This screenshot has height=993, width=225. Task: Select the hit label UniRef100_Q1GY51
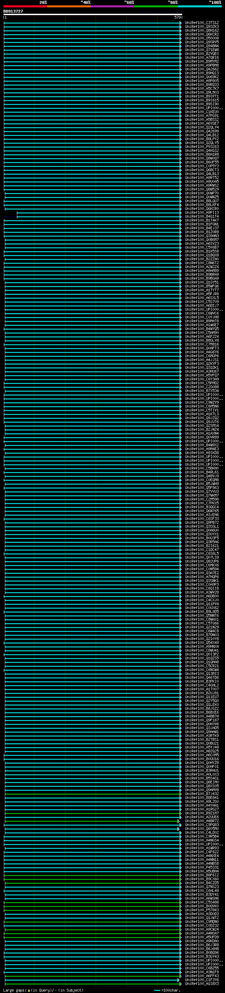201,282
